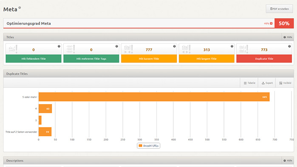
Task: Click long title icon on 313 card
Action: pyautogui.click(x=186, y=49)
